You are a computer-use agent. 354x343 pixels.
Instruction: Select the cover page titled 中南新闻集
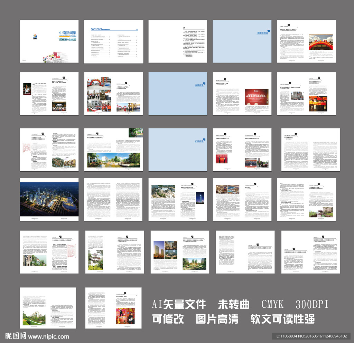[x=49, y=41]
